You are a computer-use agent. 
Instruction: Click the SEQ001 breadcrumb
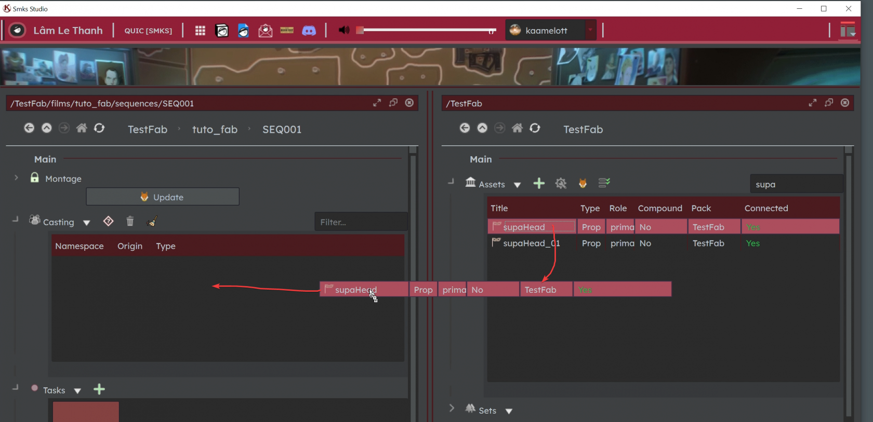pos(282,129)
